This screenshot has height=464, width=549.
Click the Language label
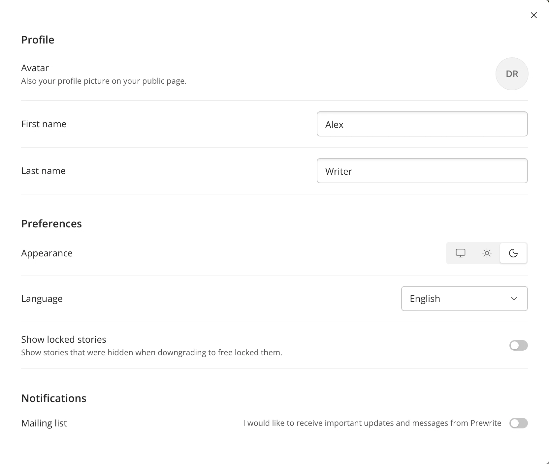pos(42,299)
